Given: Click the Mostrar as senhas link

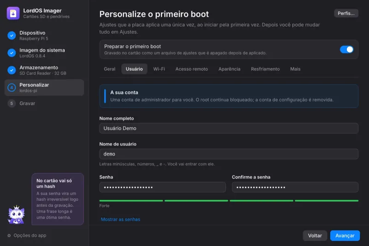Looking at the screenshot, I should coord(120,219).
